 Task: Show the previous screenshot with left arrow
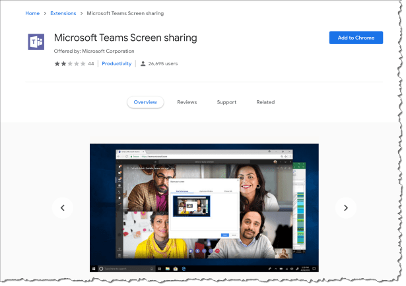(63, 208)
